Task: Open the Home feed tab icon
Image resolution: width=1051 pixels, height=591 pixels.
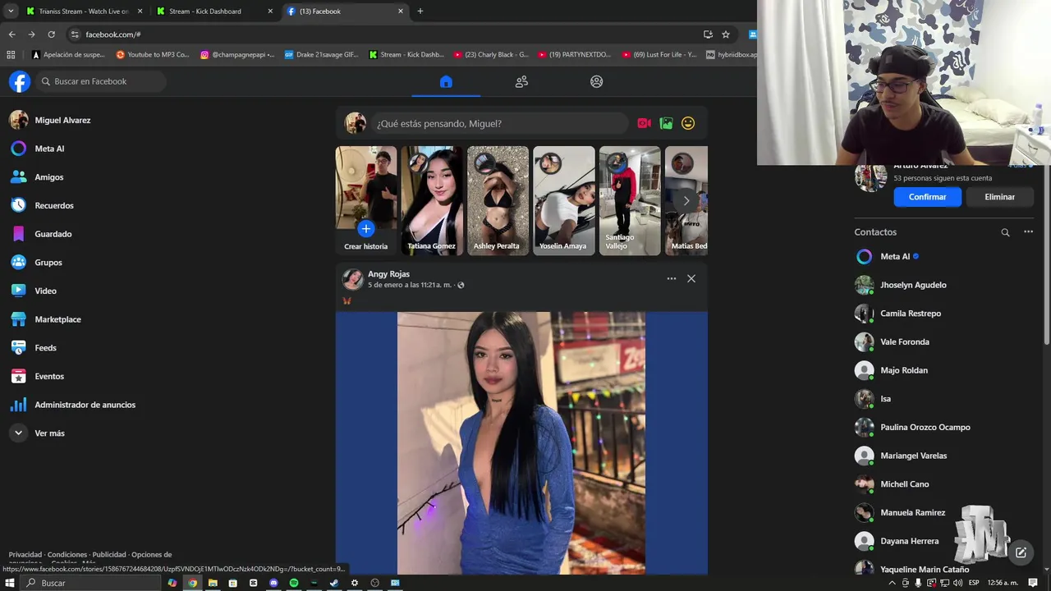Action: [446, 81]
